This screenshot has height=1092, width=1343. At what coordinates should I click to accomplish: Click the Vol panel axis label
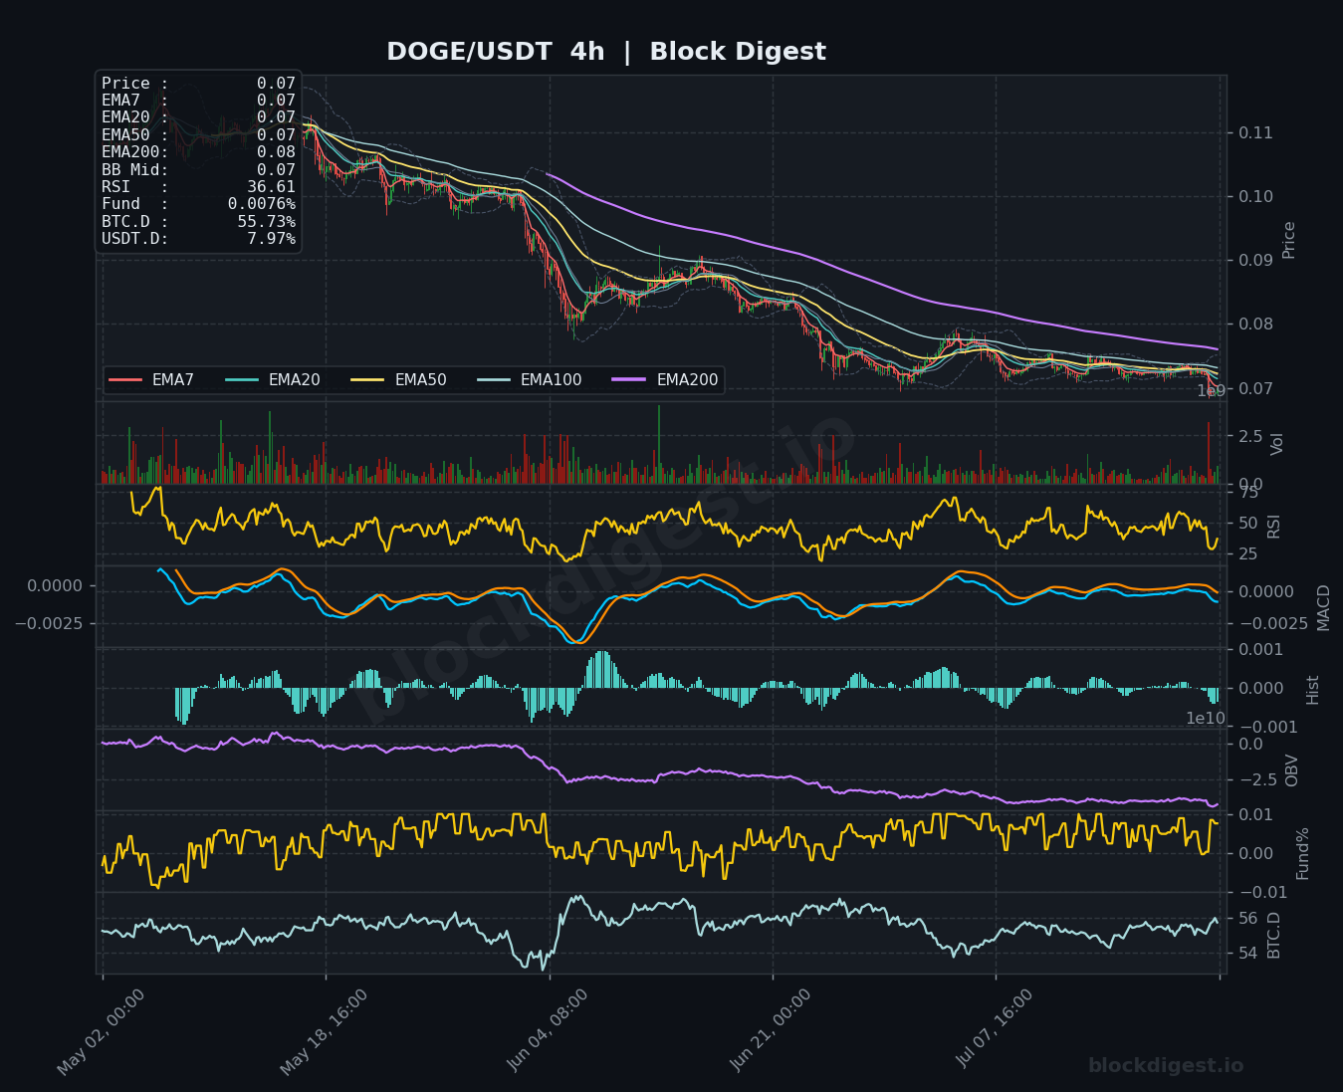(x=1277, y=444)
